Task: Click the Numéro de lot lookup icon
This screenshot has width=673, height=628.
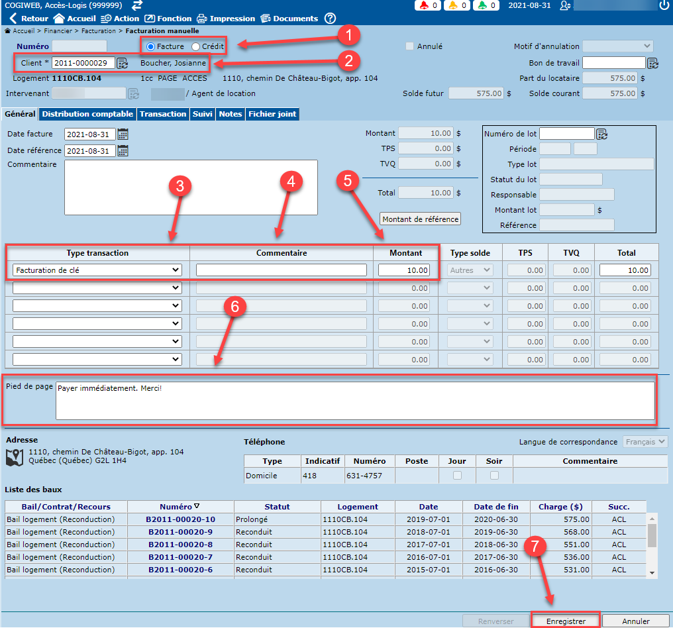Action: (602, 134)
